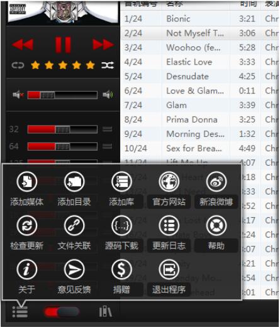Pause the current playback
This screenshot has width=280, height=327.
pos(63,45)
